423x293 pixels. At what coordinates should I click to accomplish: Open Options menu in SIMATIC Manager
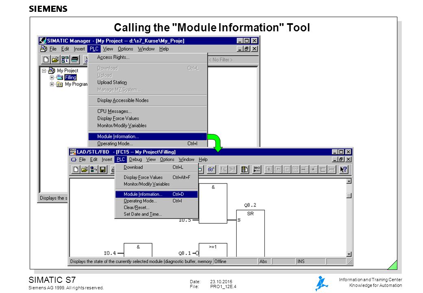click(x=125, y=49)
